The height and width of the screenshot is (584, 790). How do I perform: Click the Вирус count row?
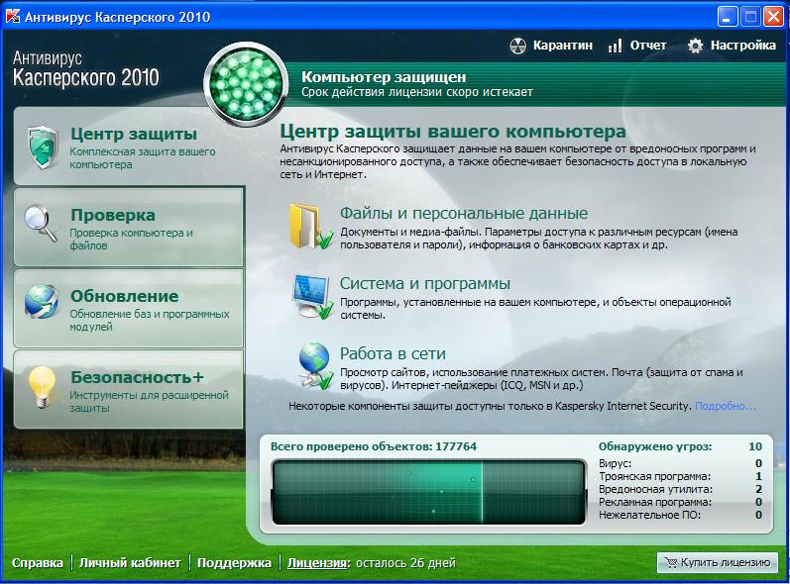(680, 463)
